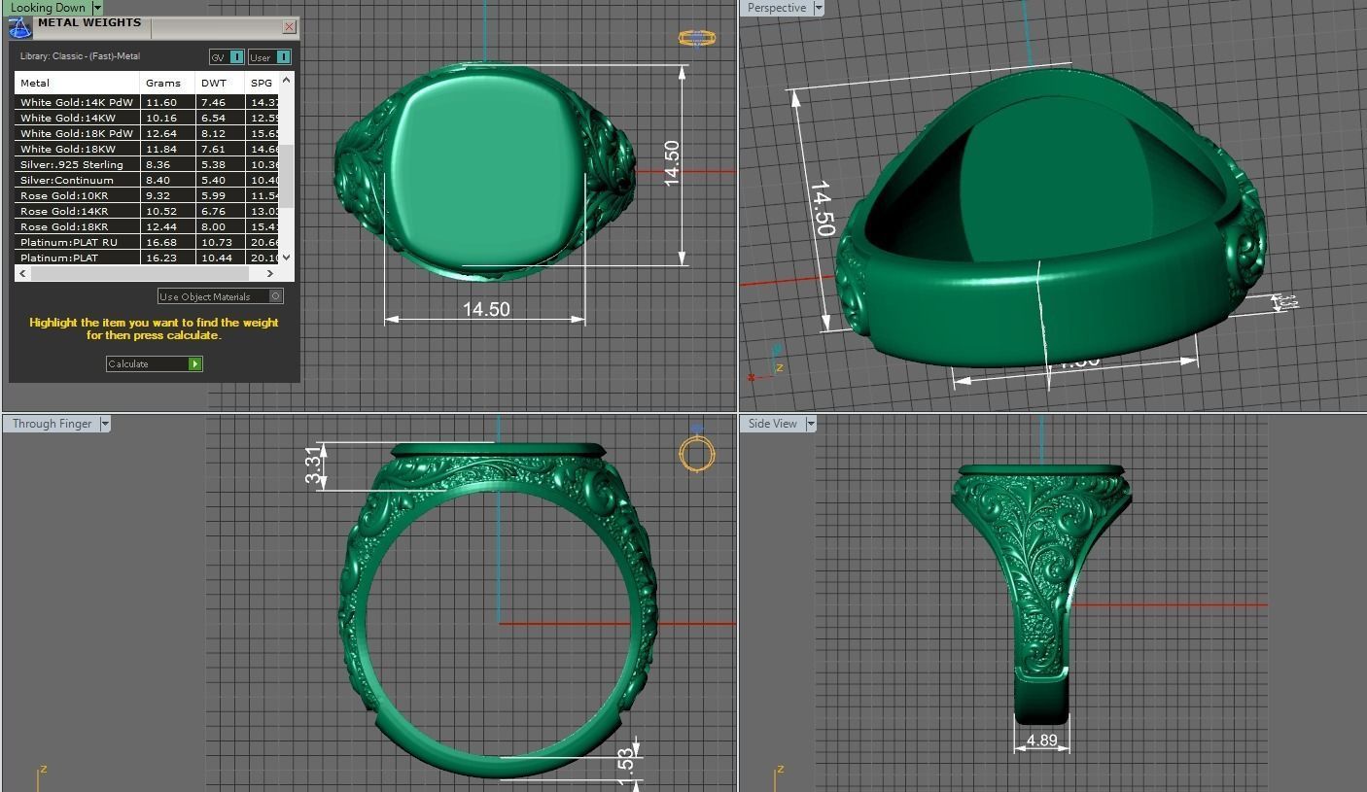Click the DWT column header
The image size is (1367, 792).
(220, 83)
